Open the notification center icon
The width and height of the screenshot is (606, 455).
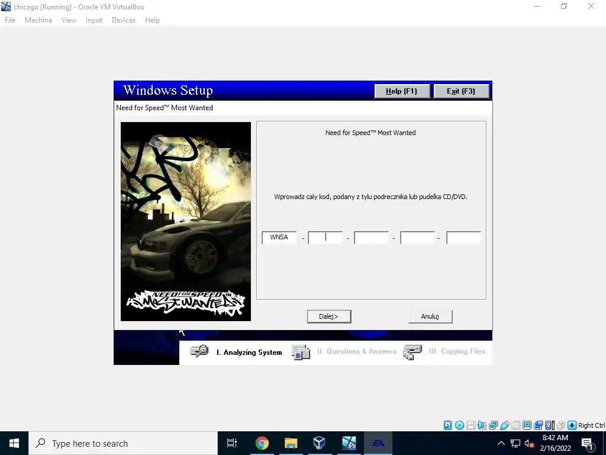pyautogui.click(x=588, y=443)
